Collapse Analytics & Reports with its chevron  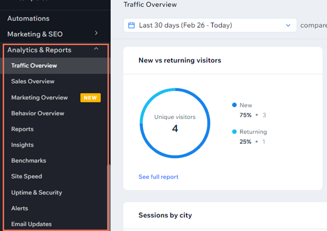coord(96,49)
